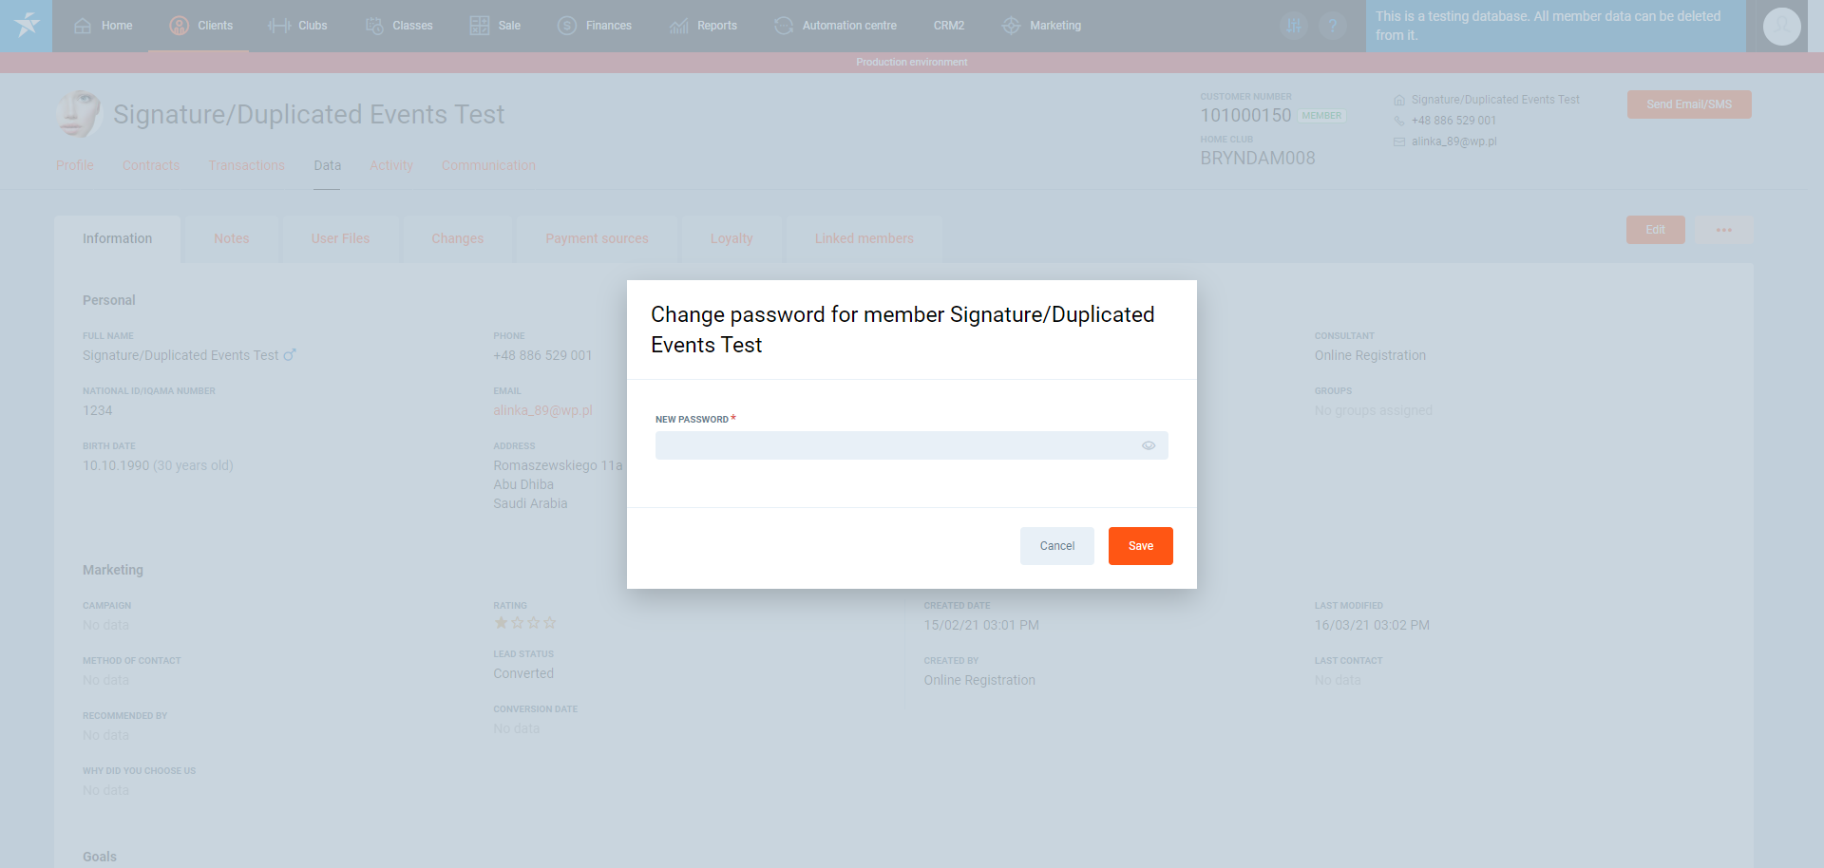Click the alinka_89@wp.pl email link
This screenshot has height=868, width=1824.
[542, 410]
